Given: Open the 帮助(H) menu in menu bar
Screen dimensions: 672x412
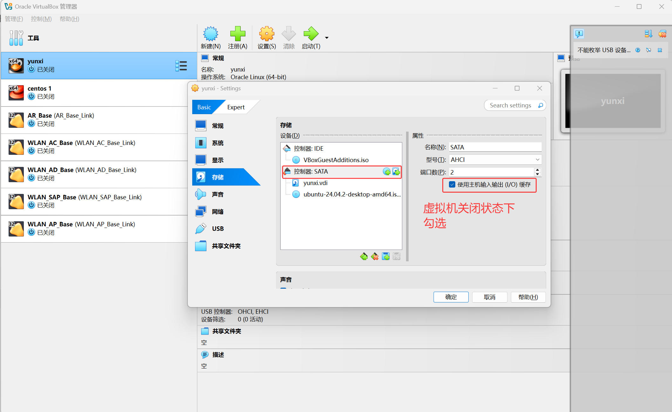Looking at the screenshot, I should (x=69, y=19).
